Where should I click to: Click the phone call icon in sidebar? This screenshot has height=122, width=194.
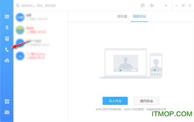pos(7,50)
